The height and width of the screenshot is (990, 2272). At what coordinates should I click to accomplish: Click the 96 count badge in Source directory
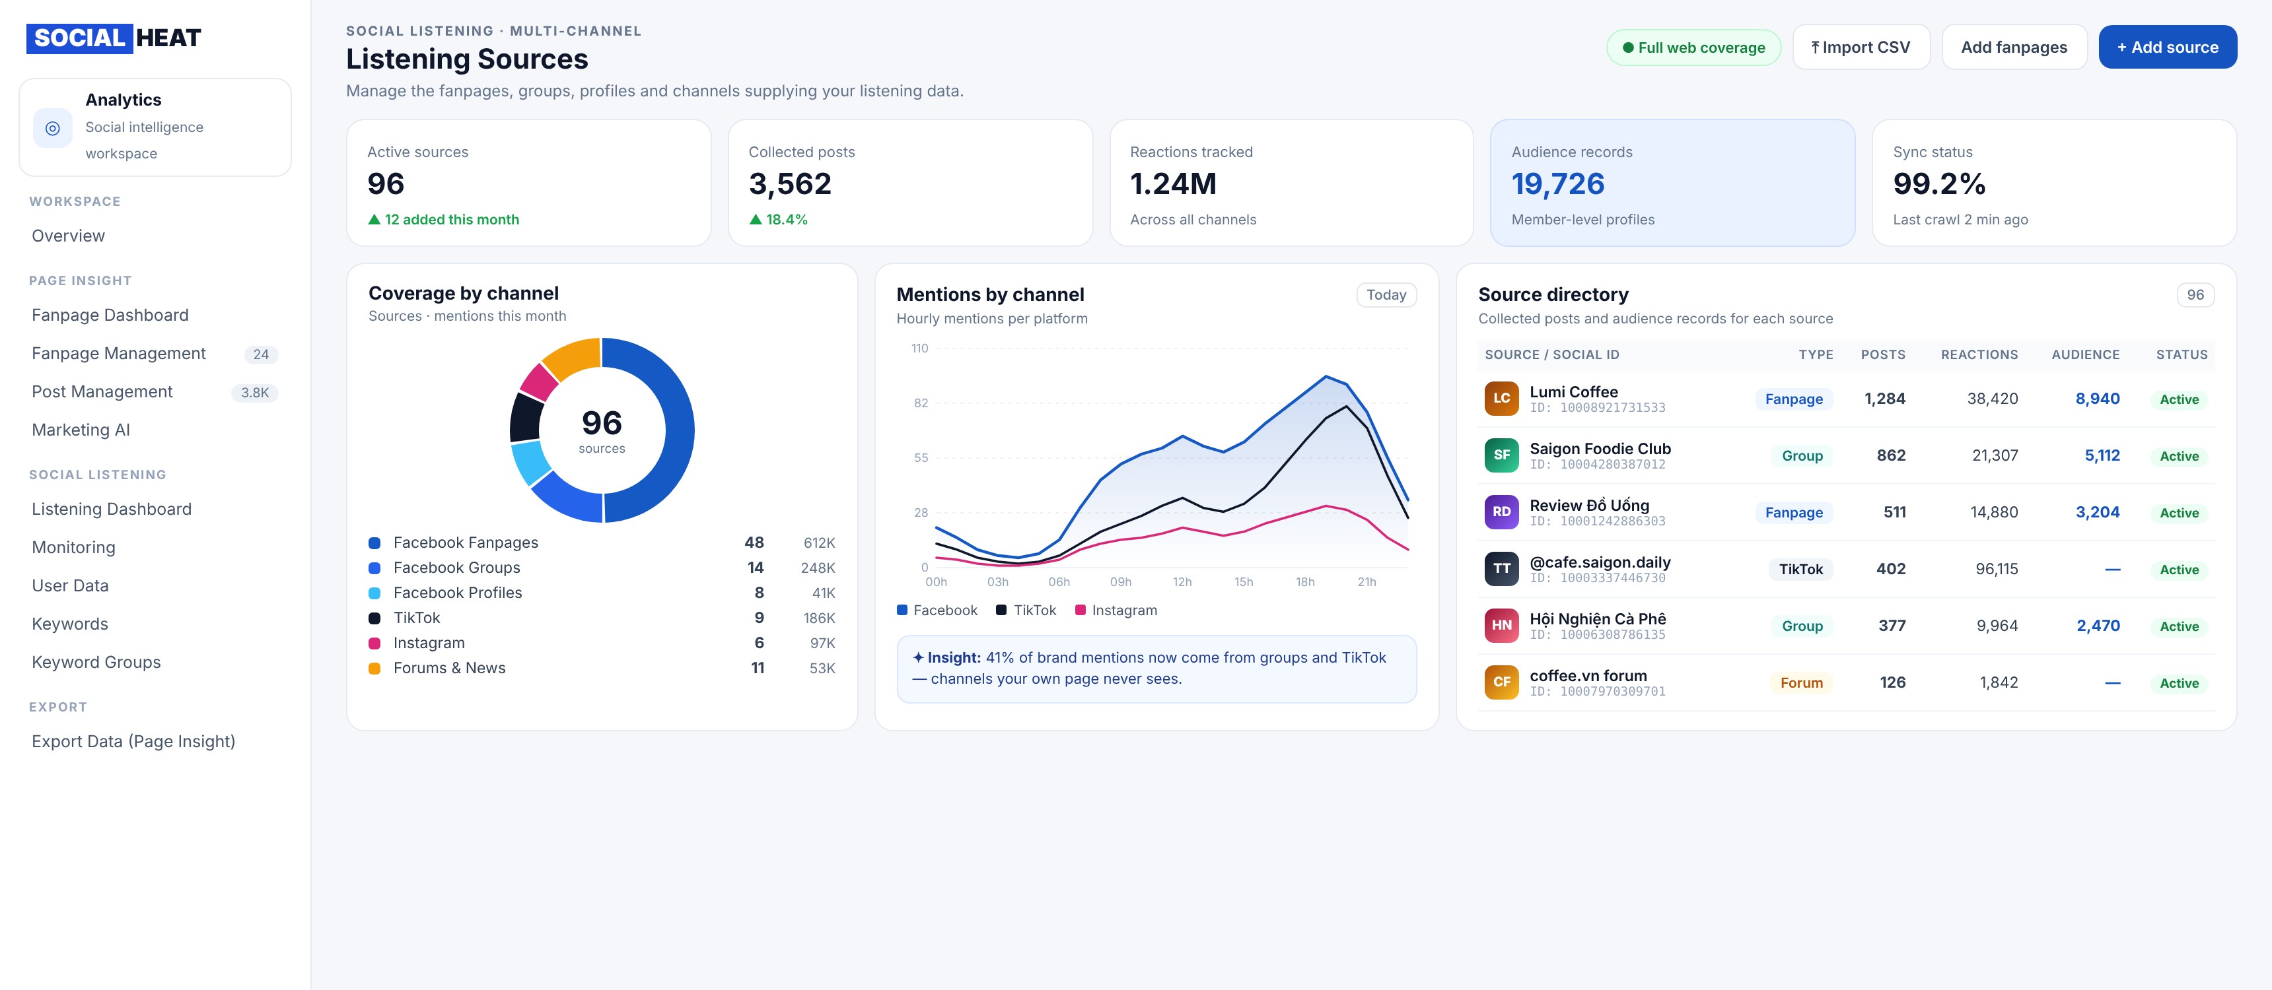click(x=2195, y=295)
